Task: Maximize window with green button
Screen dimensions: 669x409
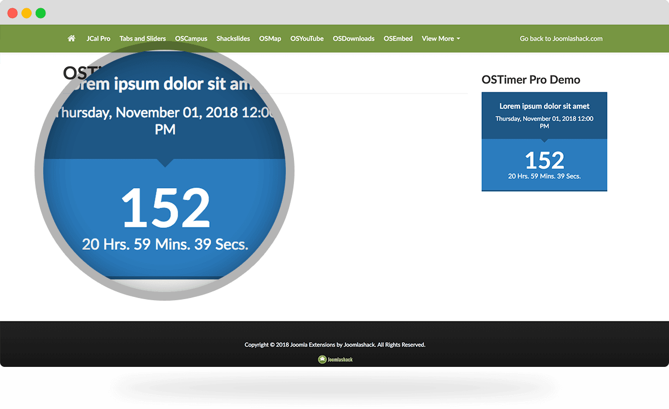Action: point(41,13)
